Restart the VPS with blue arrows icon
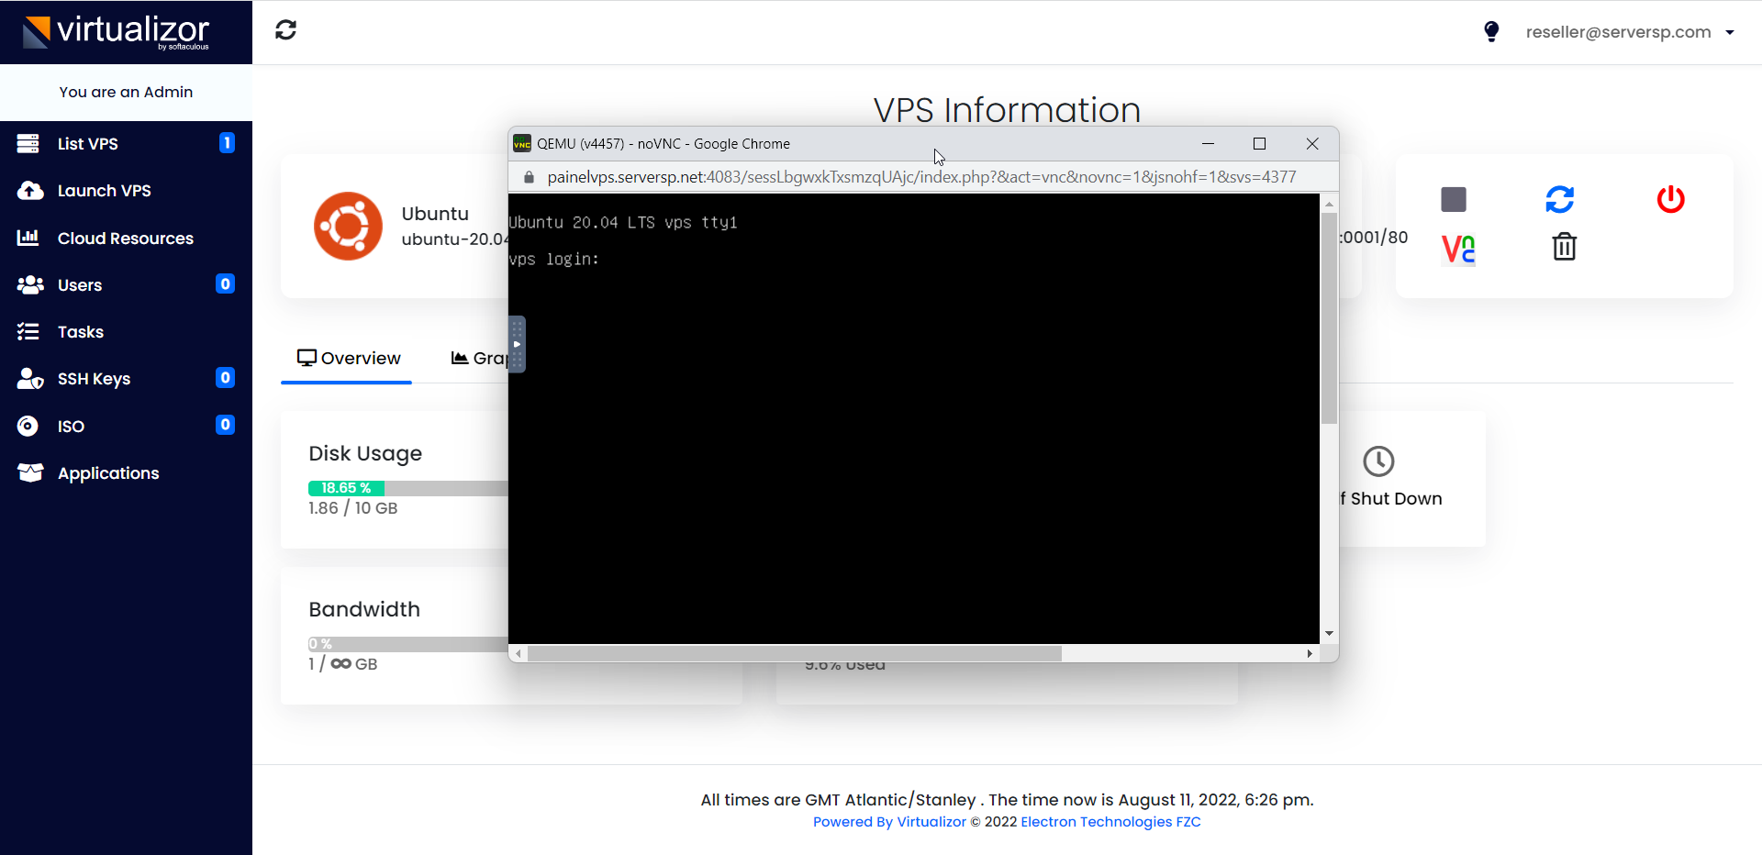Screen dimensions: 1762x855 pos(1560,199)
